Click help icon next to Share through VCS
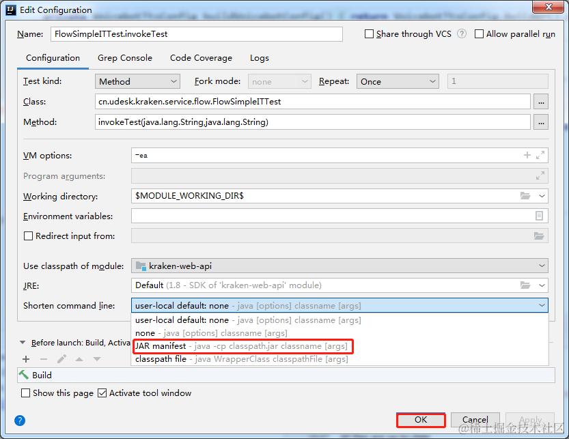 pyautogui.click(x=462, y=33)
